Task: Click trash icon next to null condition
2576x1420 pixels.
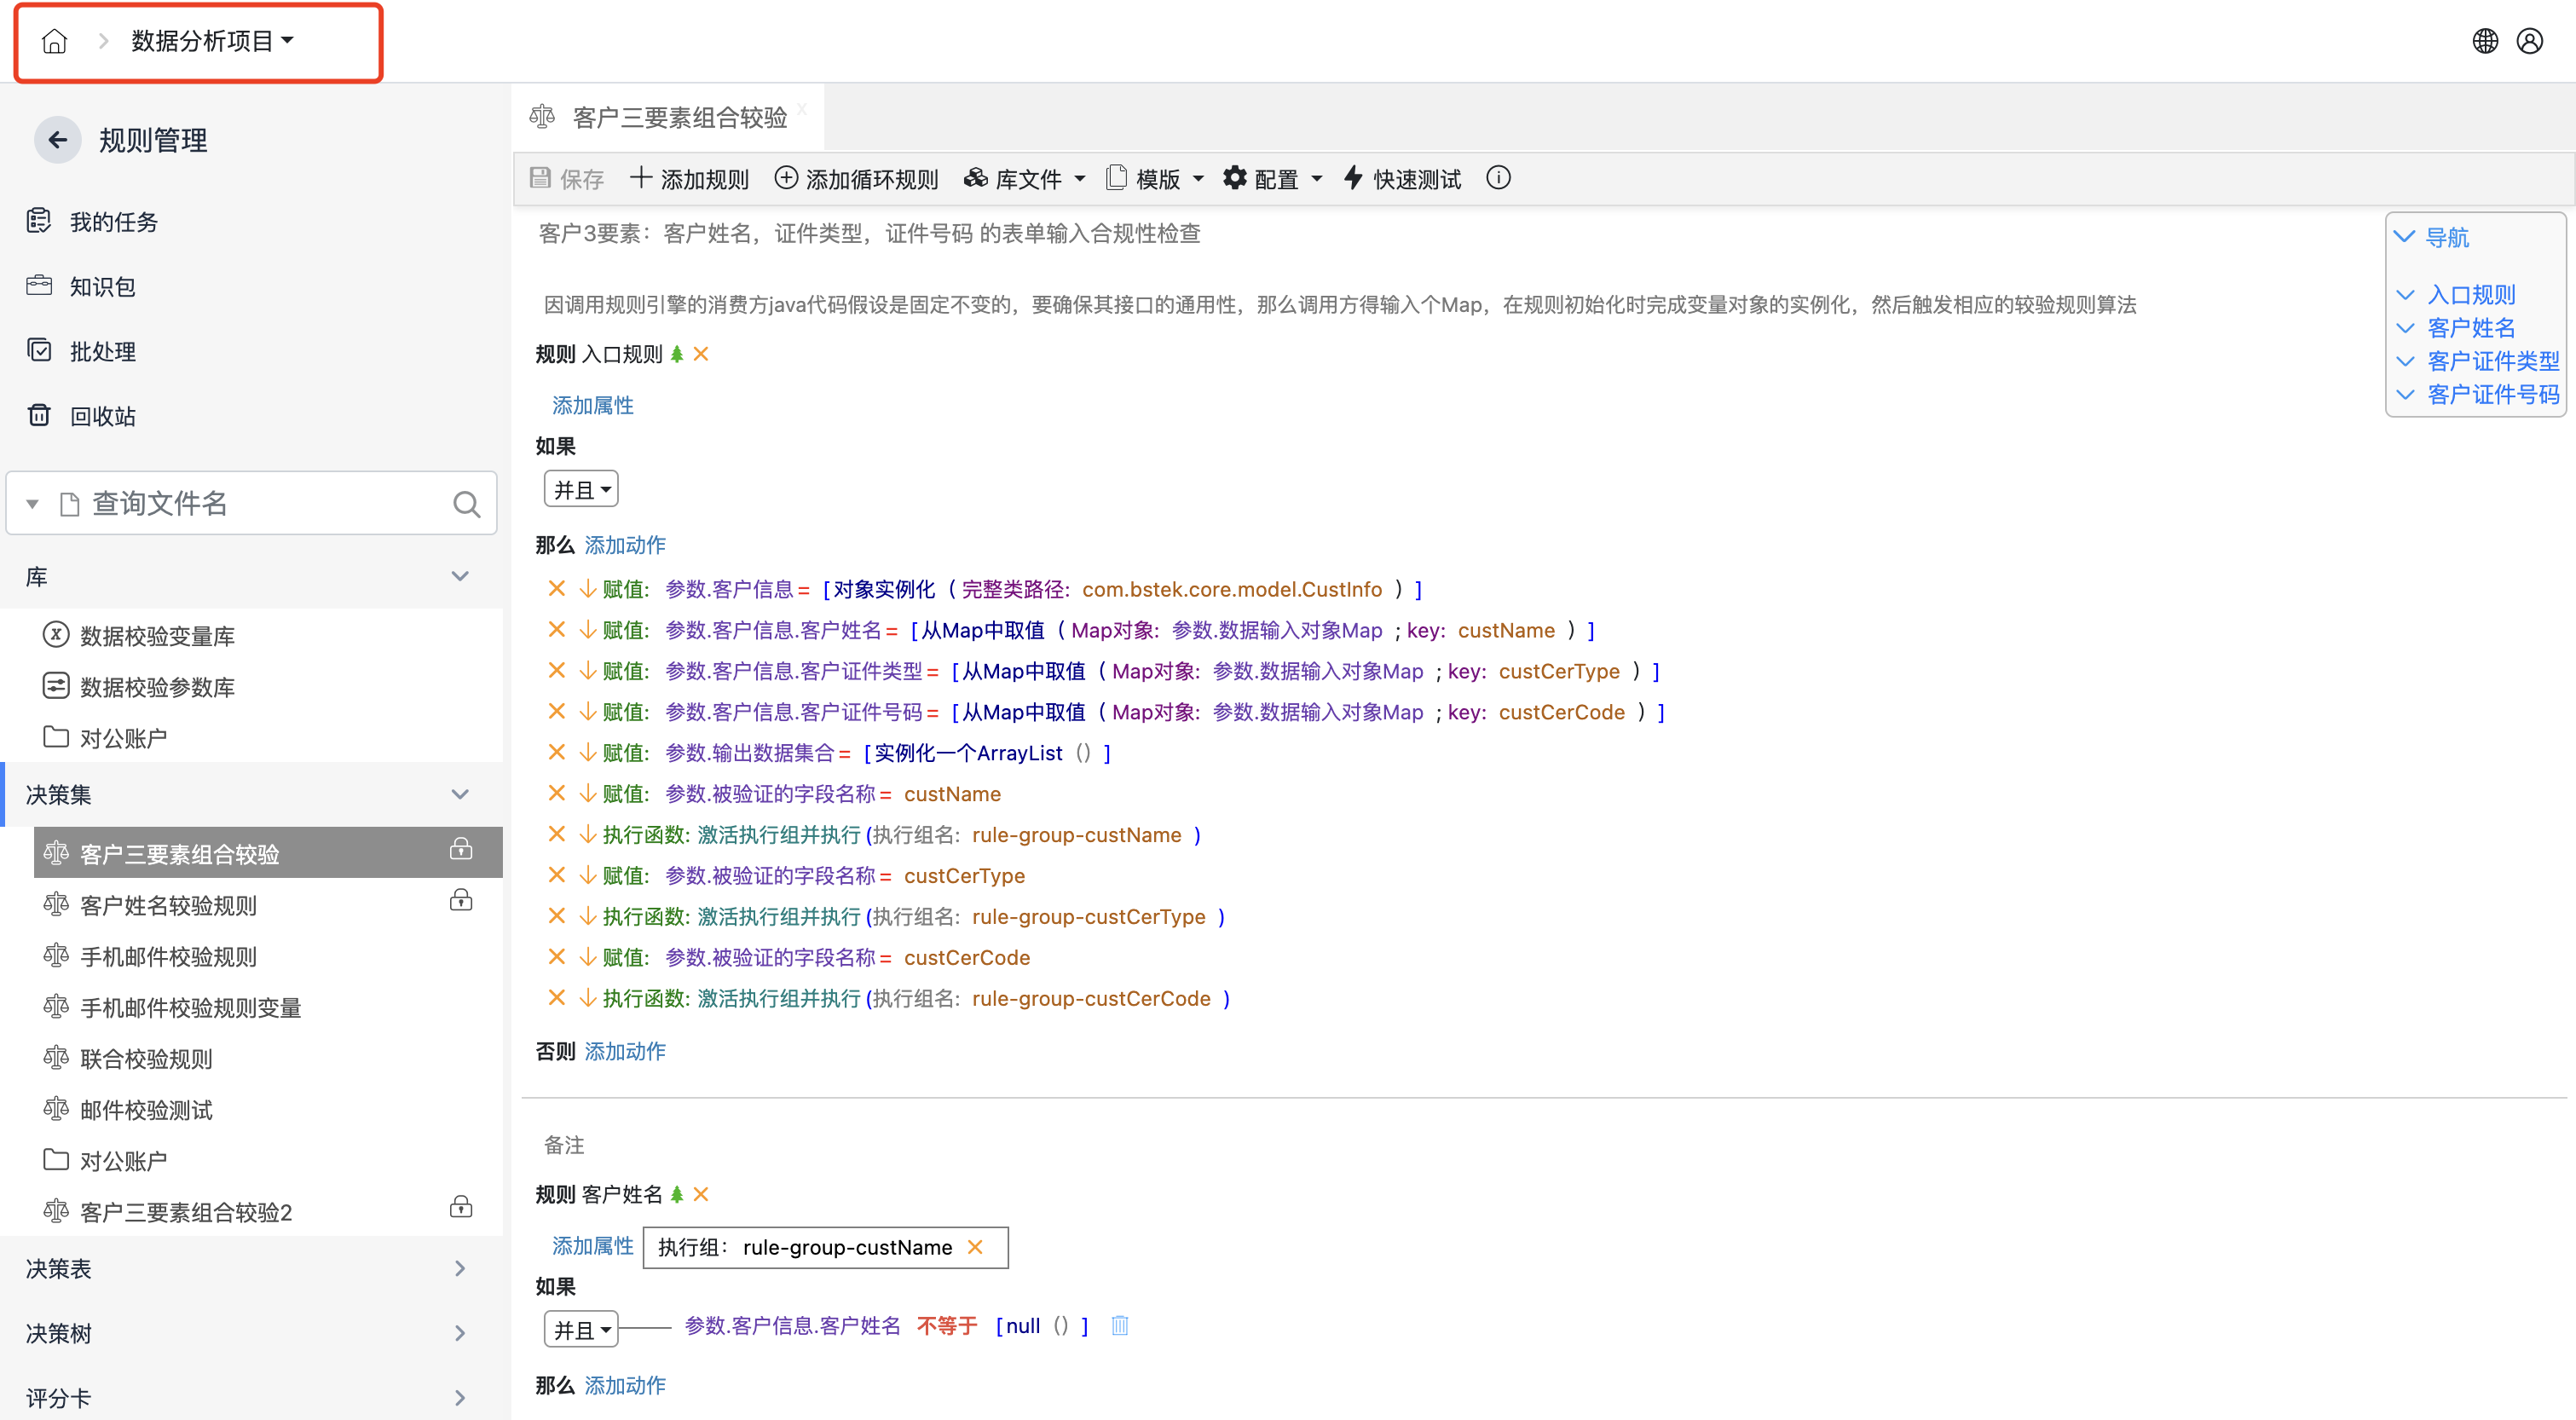Action: (1119, 1326)
